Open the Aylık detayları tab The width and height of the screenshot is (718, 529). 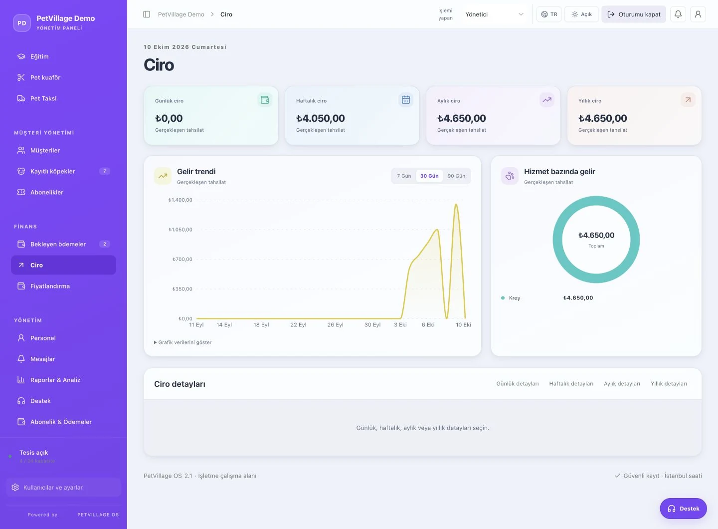point(622,384)
